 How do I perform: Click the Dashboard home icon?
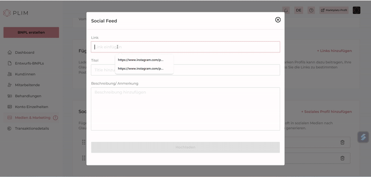(9, 52)
